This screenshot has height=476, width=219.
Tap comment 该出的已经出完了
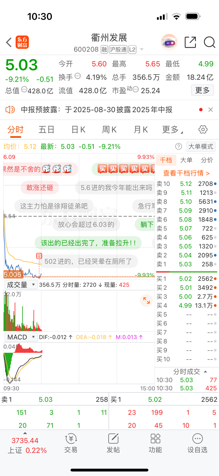tap(88, 243)
